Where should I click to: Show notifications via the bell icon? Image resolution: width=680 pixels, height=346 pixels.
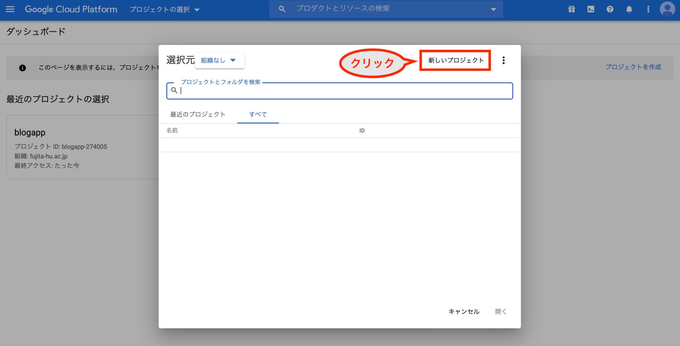(x=629, y=9)
